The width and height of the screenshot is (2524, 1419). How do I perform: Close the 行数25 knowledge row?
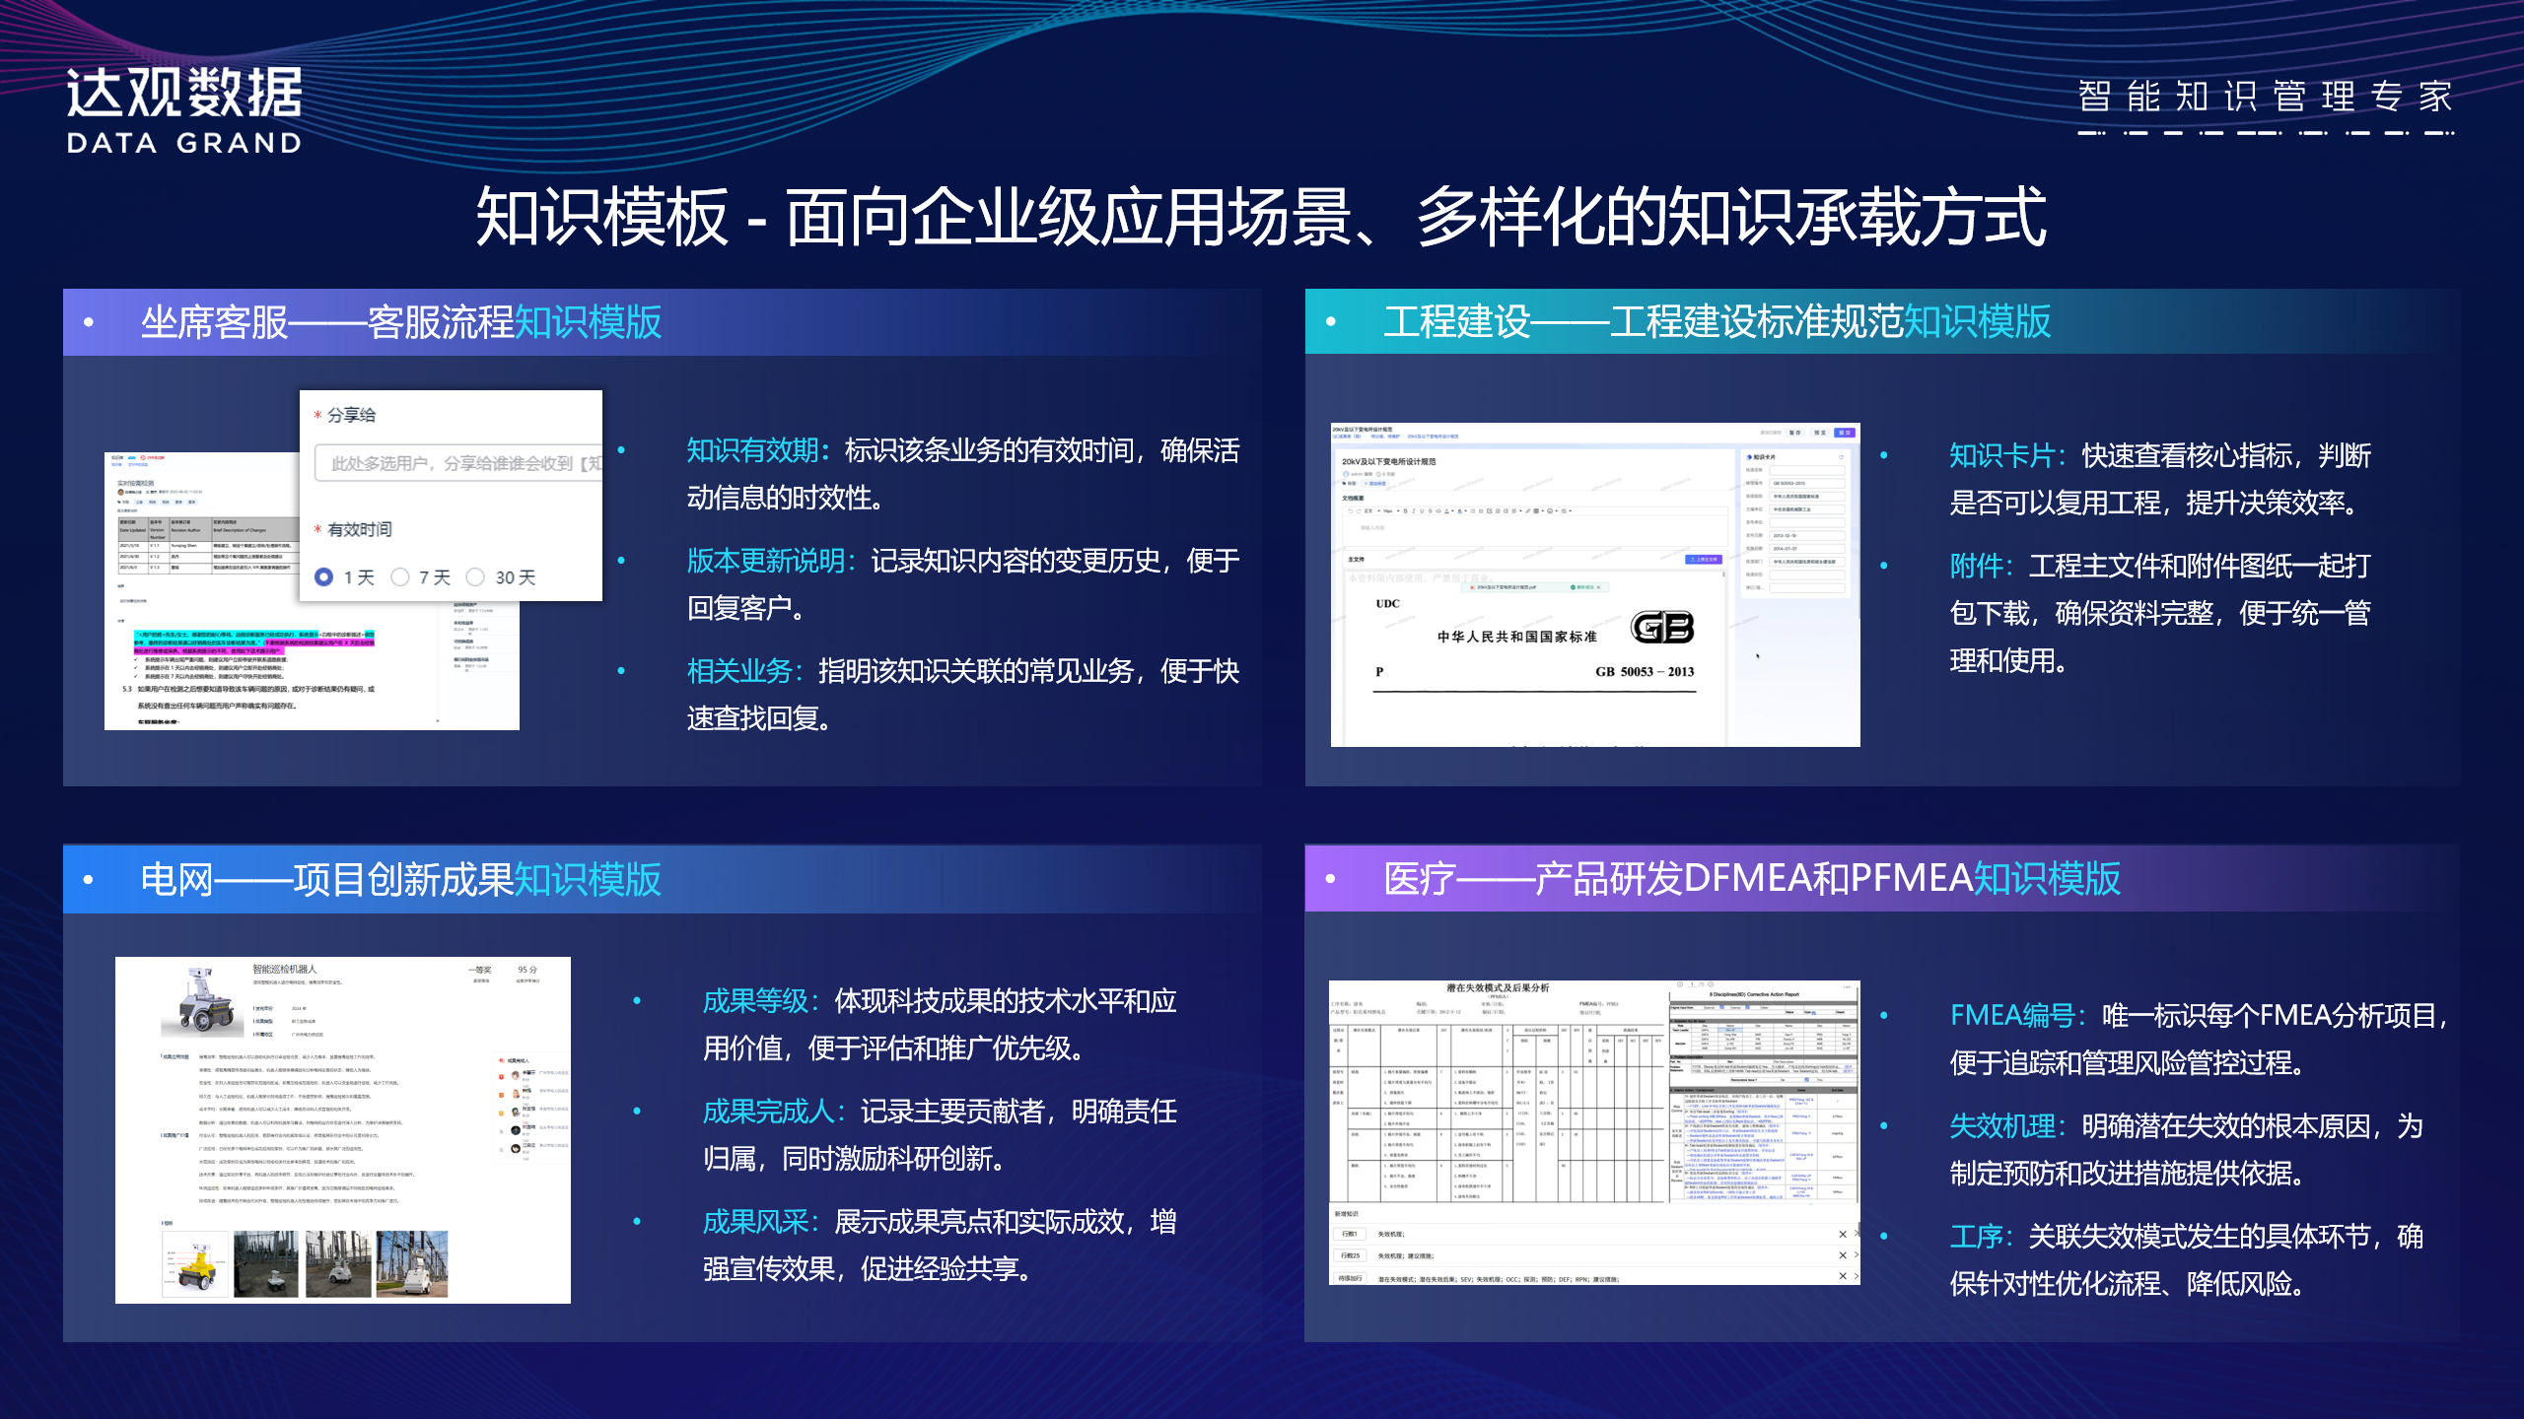1842,1255
